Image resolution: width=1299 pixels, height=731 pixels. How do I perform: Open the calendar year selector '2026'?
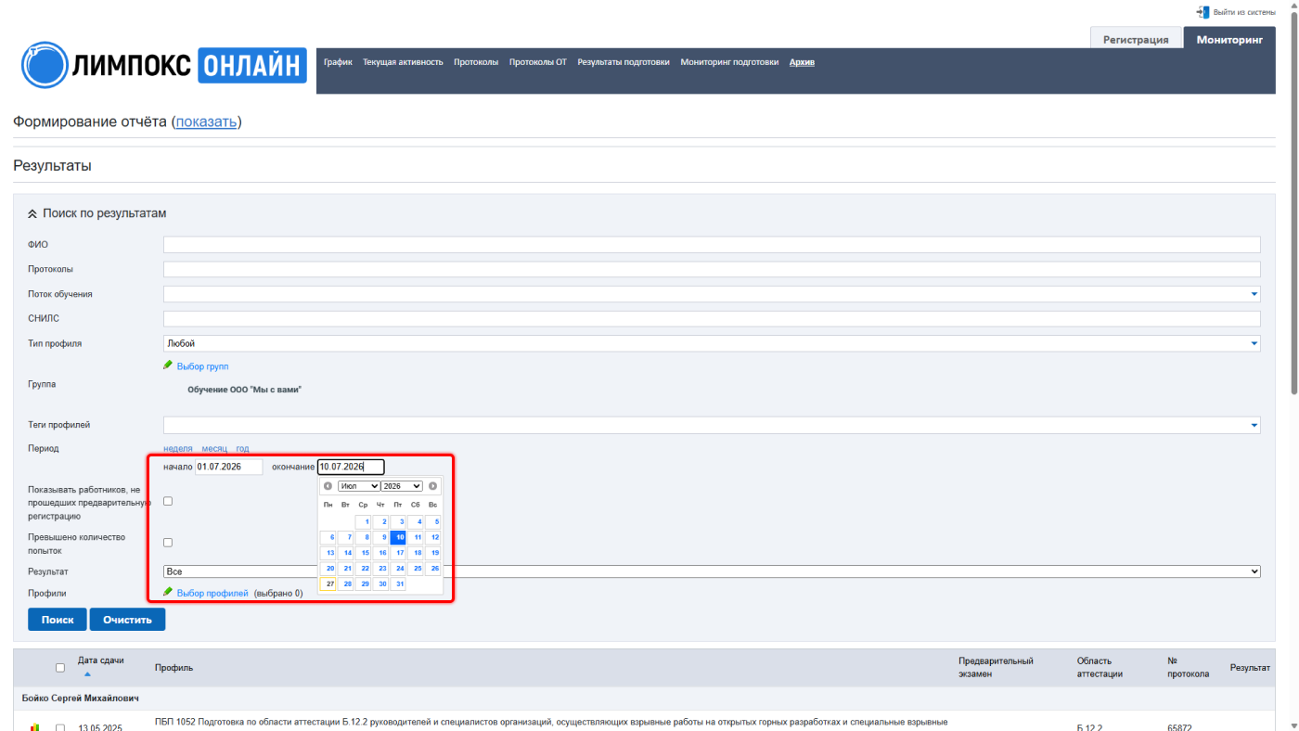coord(402,486)
